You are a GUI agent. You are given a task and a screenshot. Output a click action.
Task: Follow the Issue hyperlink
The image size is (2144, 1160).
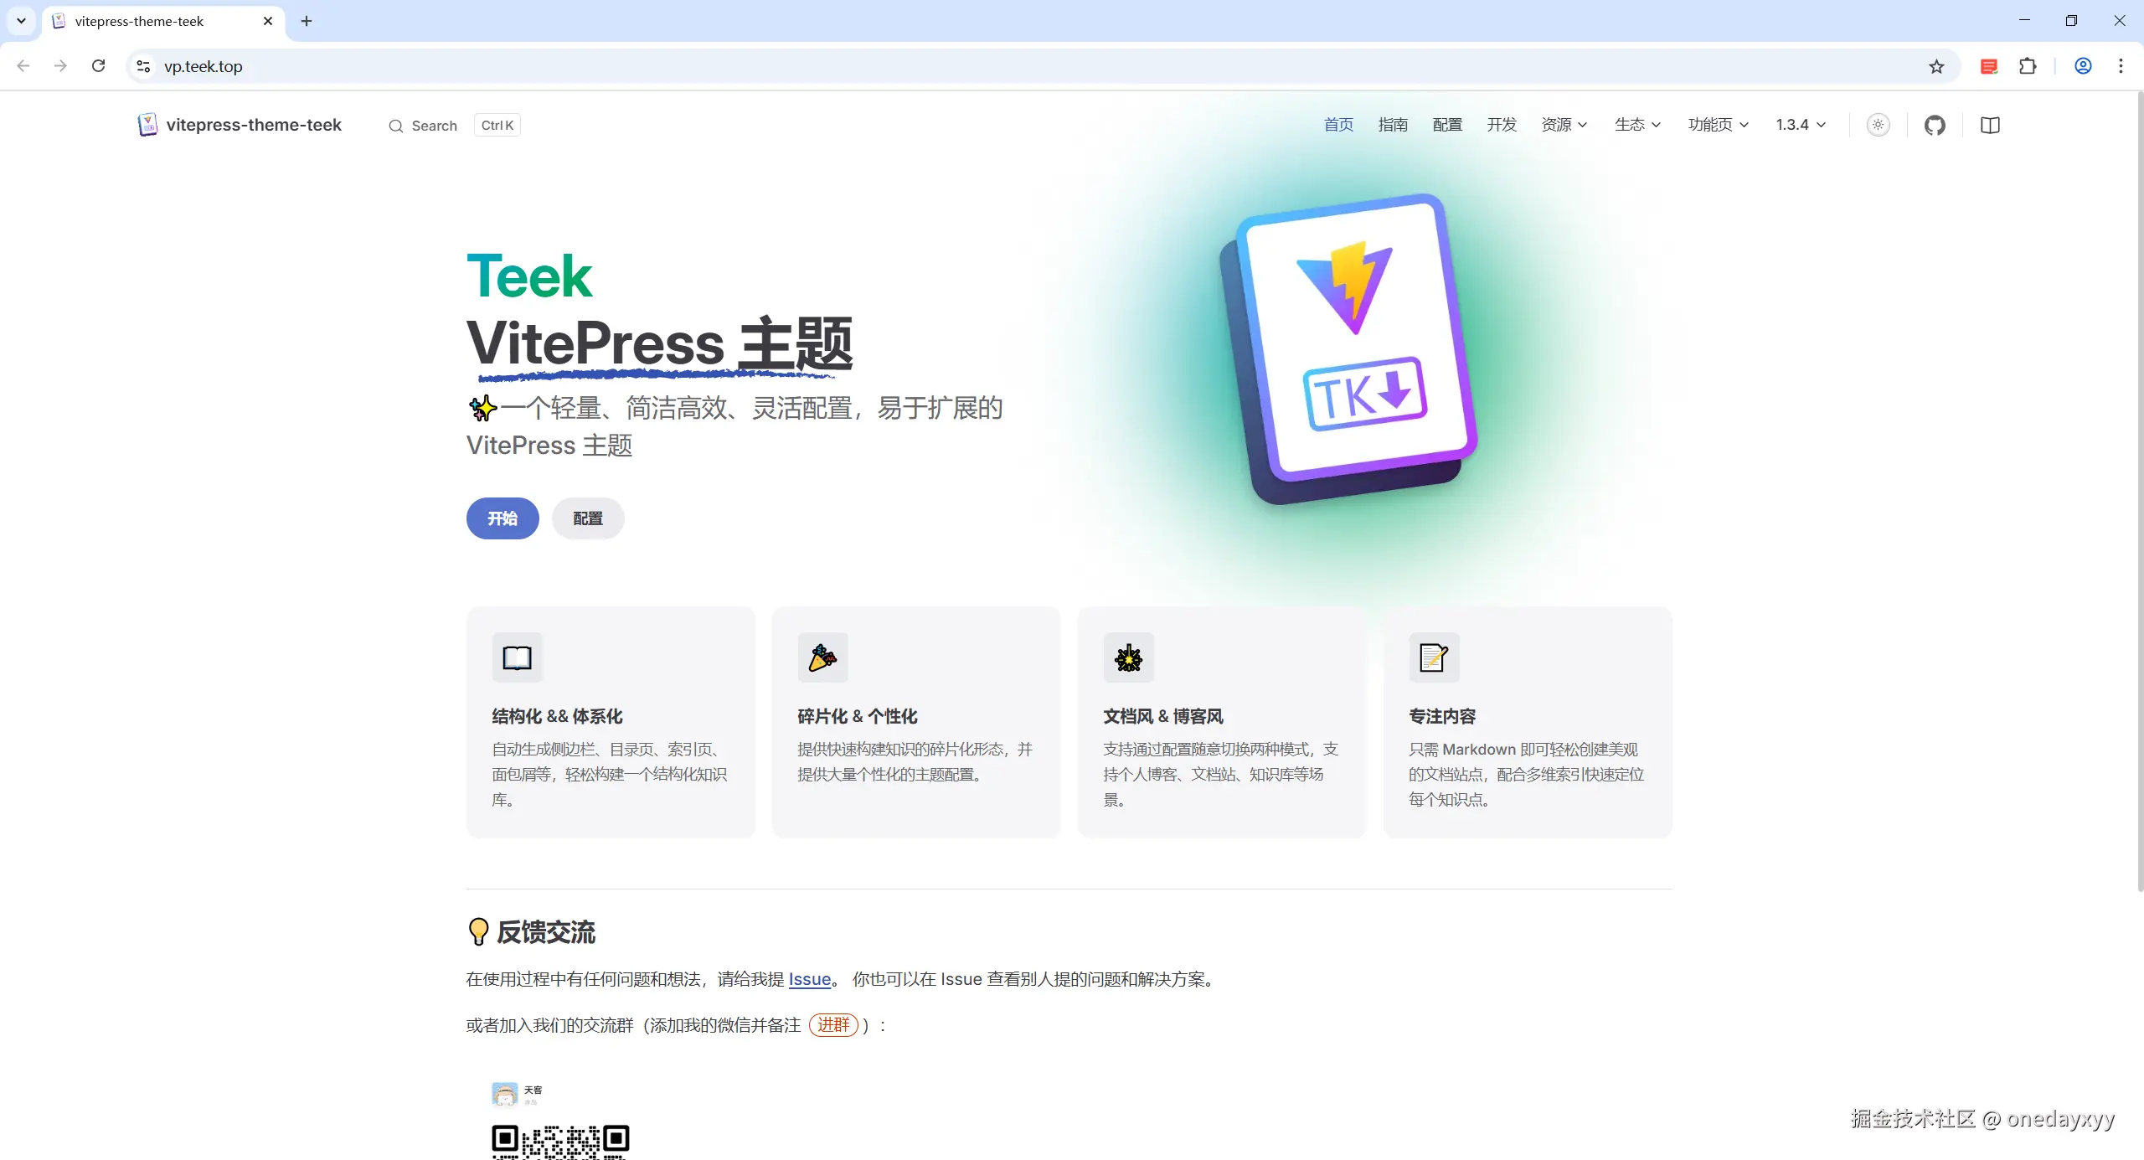810,979
